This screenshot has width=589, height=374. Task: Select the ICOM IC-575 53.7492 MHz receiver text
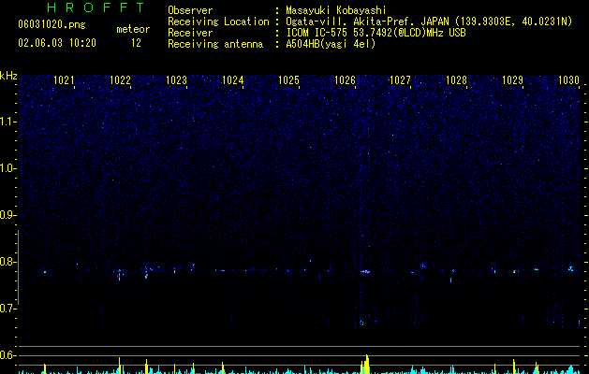click(375, 33)
